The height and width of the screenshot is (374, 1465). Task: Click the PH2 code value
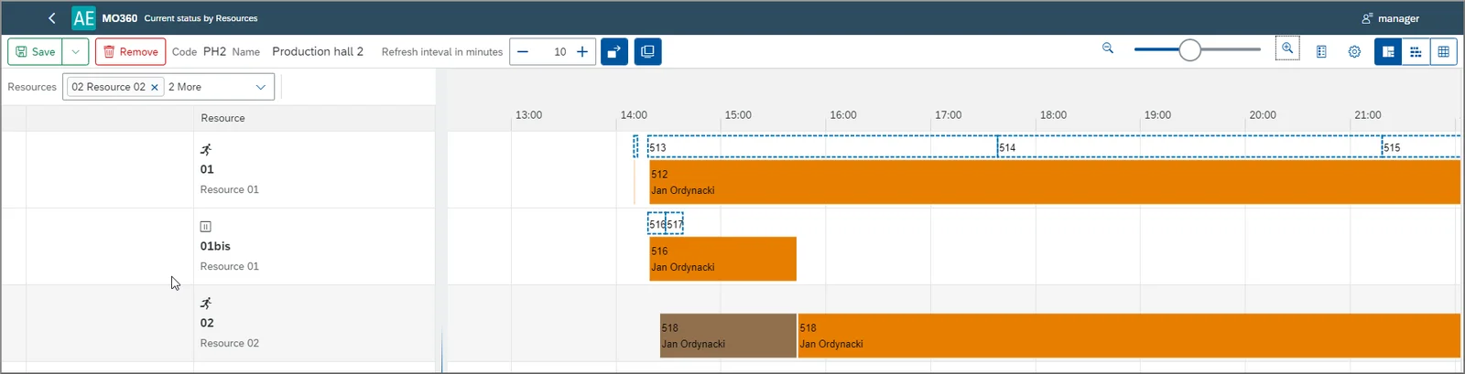pos(214,51)
